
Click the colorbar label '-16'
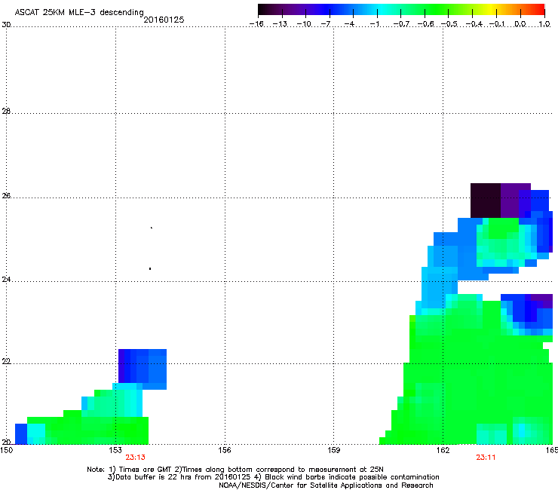tap(256, 24)
